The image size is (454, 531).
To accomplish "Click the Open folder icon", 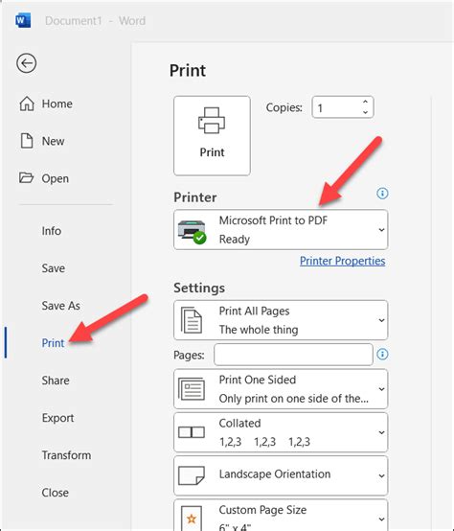I will [x=26, y=177].
